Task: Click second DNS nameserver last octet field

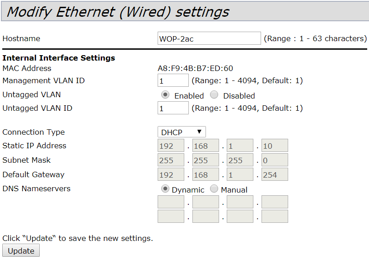Action: [275, 217]
